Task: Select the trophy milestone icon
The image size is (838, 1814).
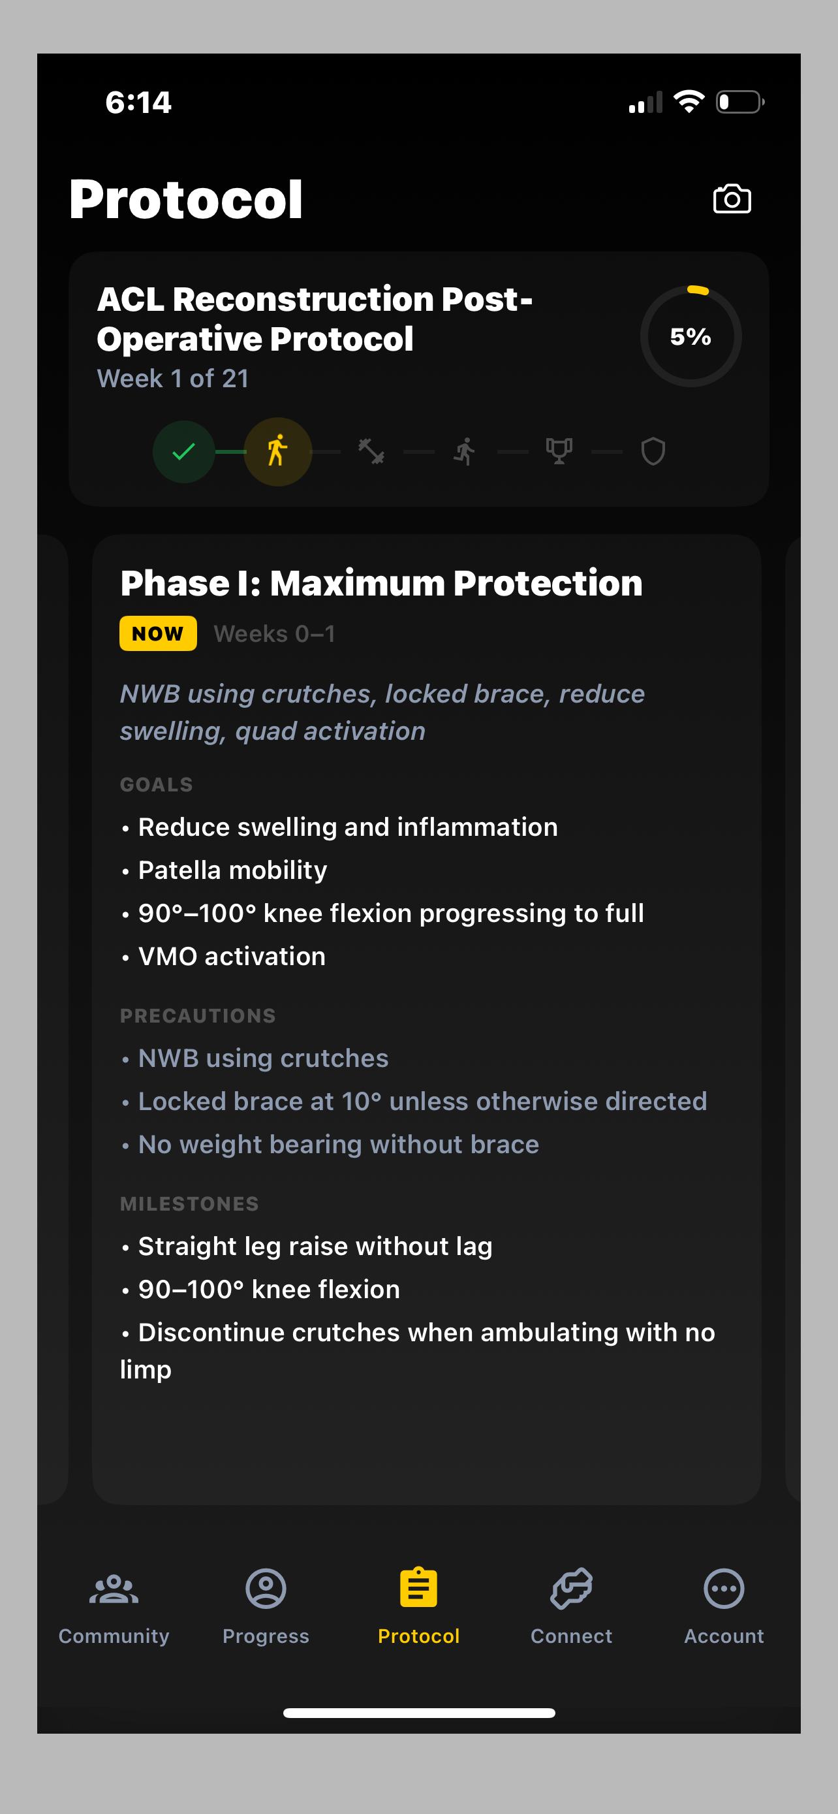Action: pos(558,451)
